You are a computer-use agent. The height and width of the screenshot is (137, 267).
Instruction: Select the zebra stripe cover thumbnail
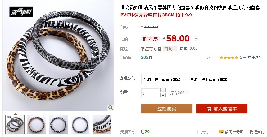coord(58,125)
